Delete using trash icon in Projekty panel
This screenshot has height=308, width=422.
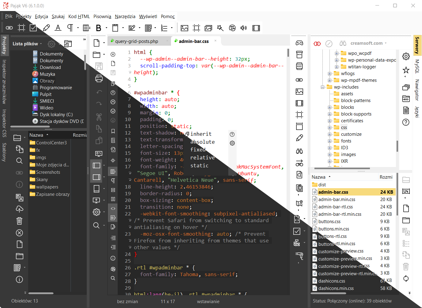[x=19, y=221]
